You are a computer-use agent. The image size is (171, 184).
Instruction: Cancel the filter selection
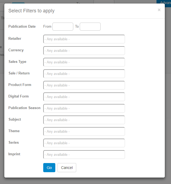point(67,168)
